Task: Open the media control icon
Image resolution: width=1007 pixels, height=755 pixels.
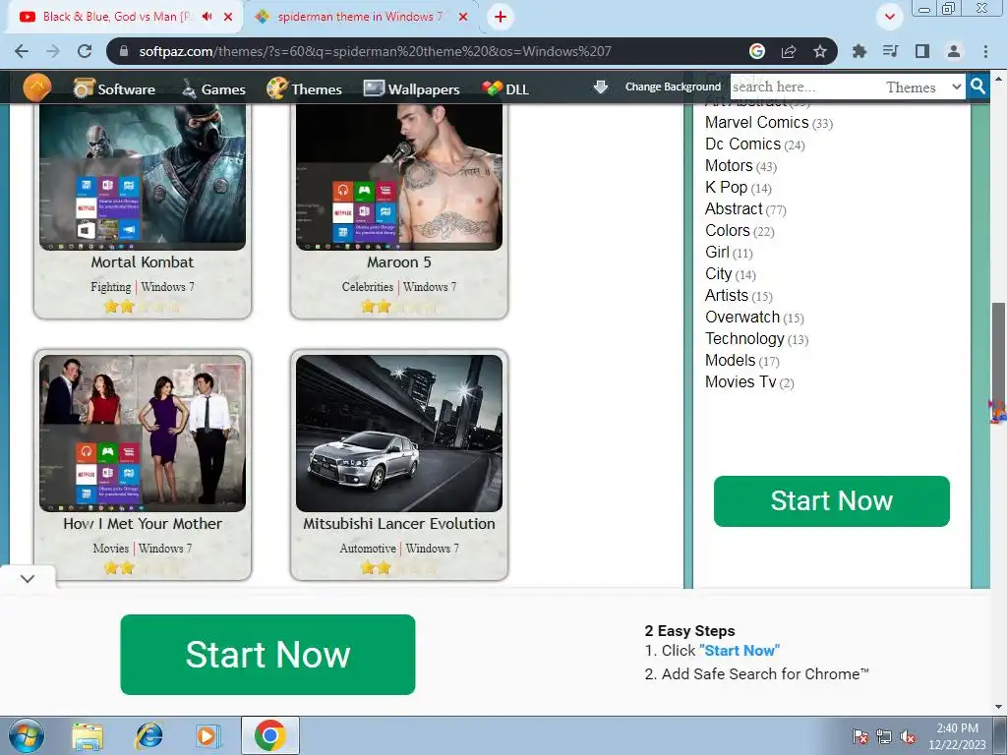Action: [891, 51]
